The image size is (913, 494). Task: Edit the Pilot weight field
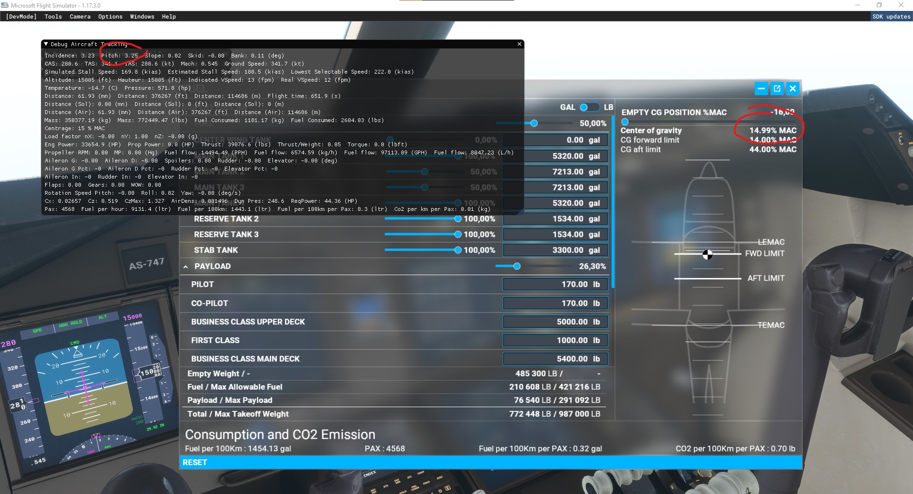pyautogui.click(x=555, y=285)
